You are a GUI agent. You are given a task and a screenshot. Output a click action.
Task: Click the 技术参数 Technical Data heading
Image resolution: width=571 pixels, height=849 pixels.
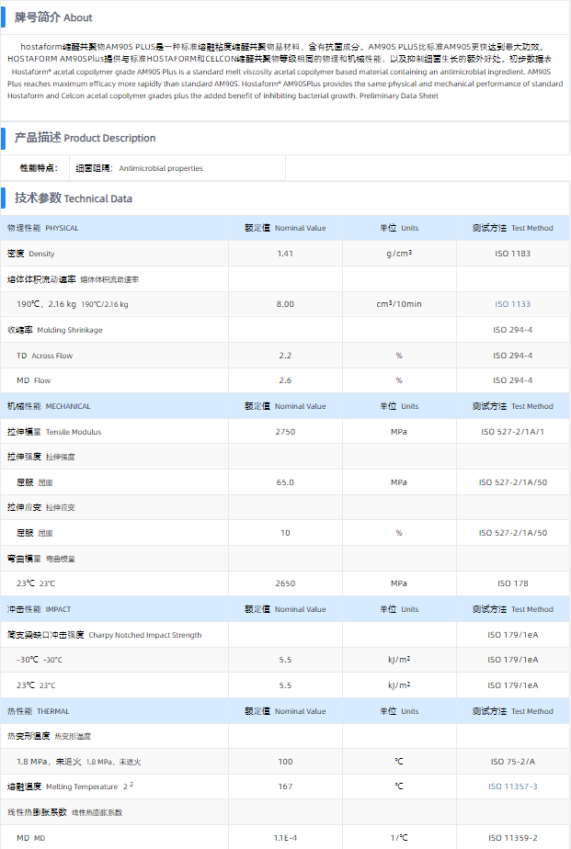[73, 198]
